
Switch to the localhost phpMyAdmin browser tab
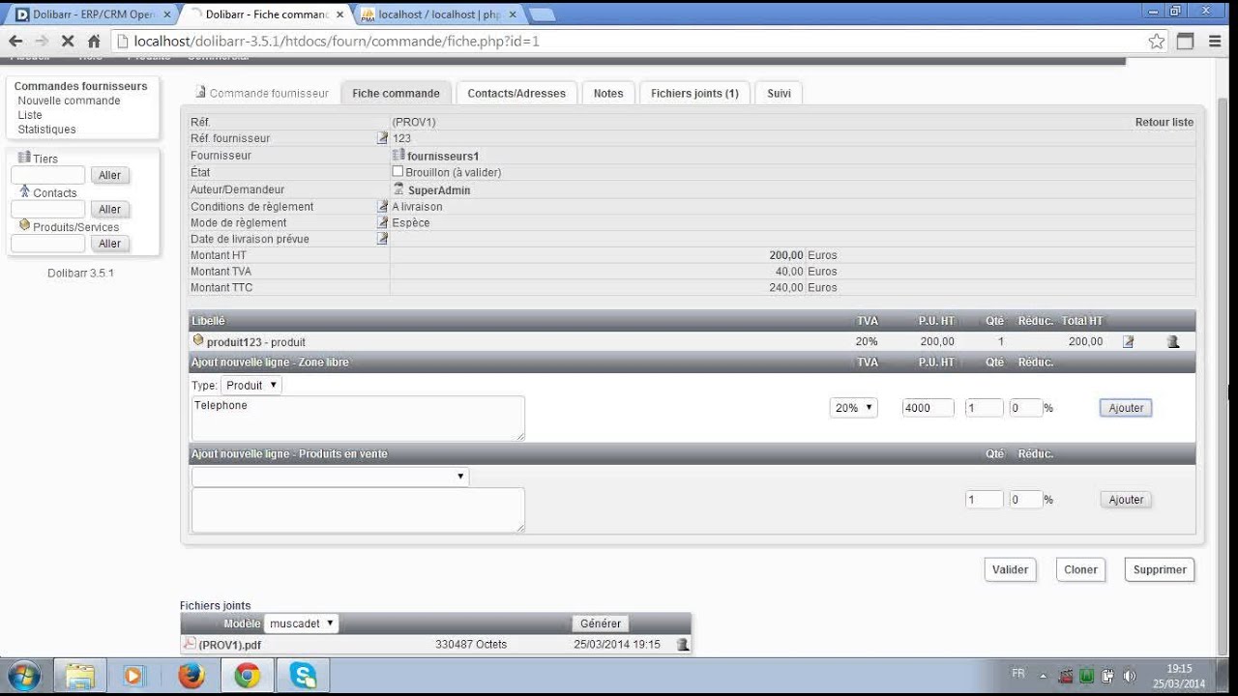click(x=440, y=14)
